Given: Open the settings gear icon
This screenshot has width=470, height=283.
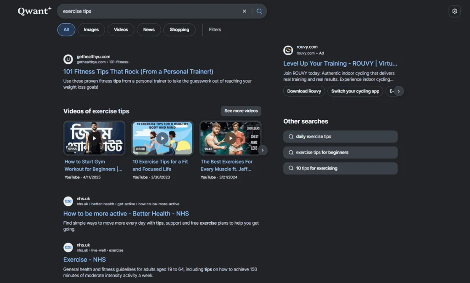Looking at the screenshot, I should (454, 11).
